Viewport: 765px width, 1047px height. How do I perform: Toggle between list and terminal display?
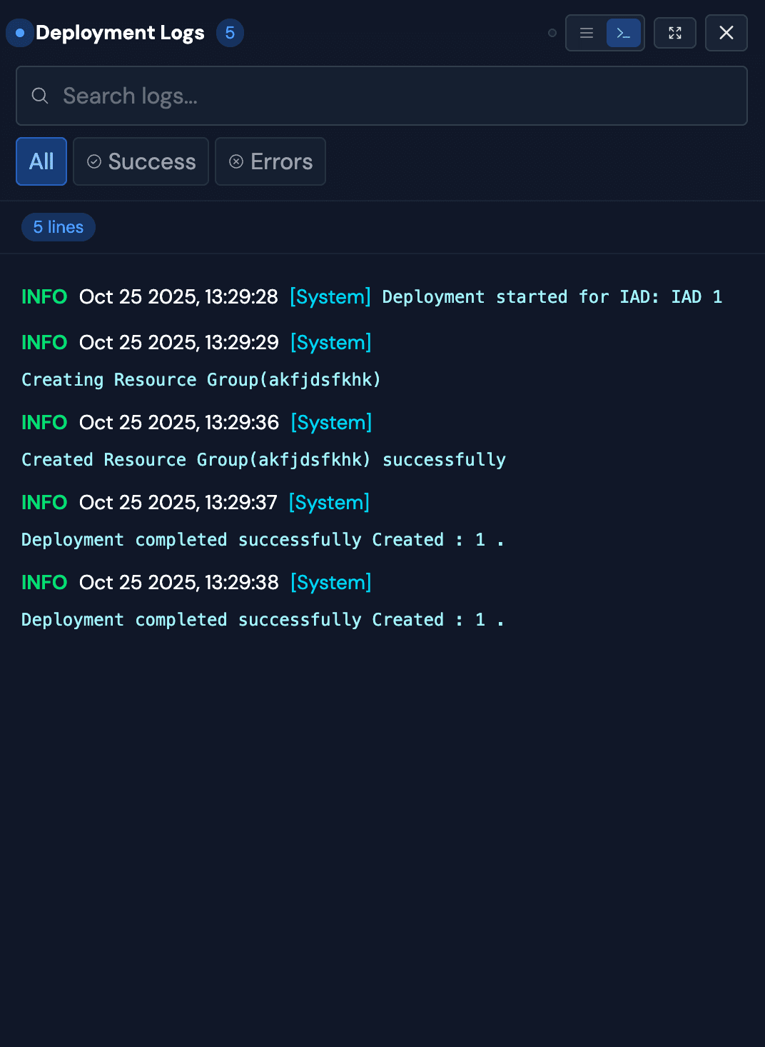pyautogui.click(x=604, y=33)
